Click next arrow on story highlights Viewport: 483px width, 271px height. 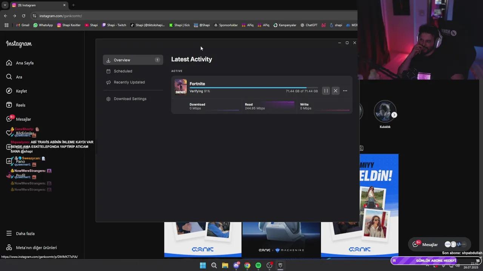tap(394, 115)
